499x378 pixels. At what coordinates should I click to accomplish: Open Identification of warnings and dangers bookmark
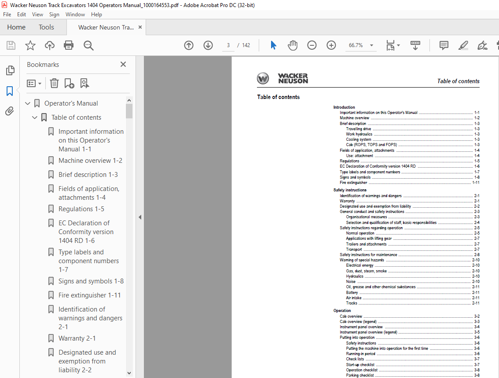pyautogui.click(x=90, y=318)
